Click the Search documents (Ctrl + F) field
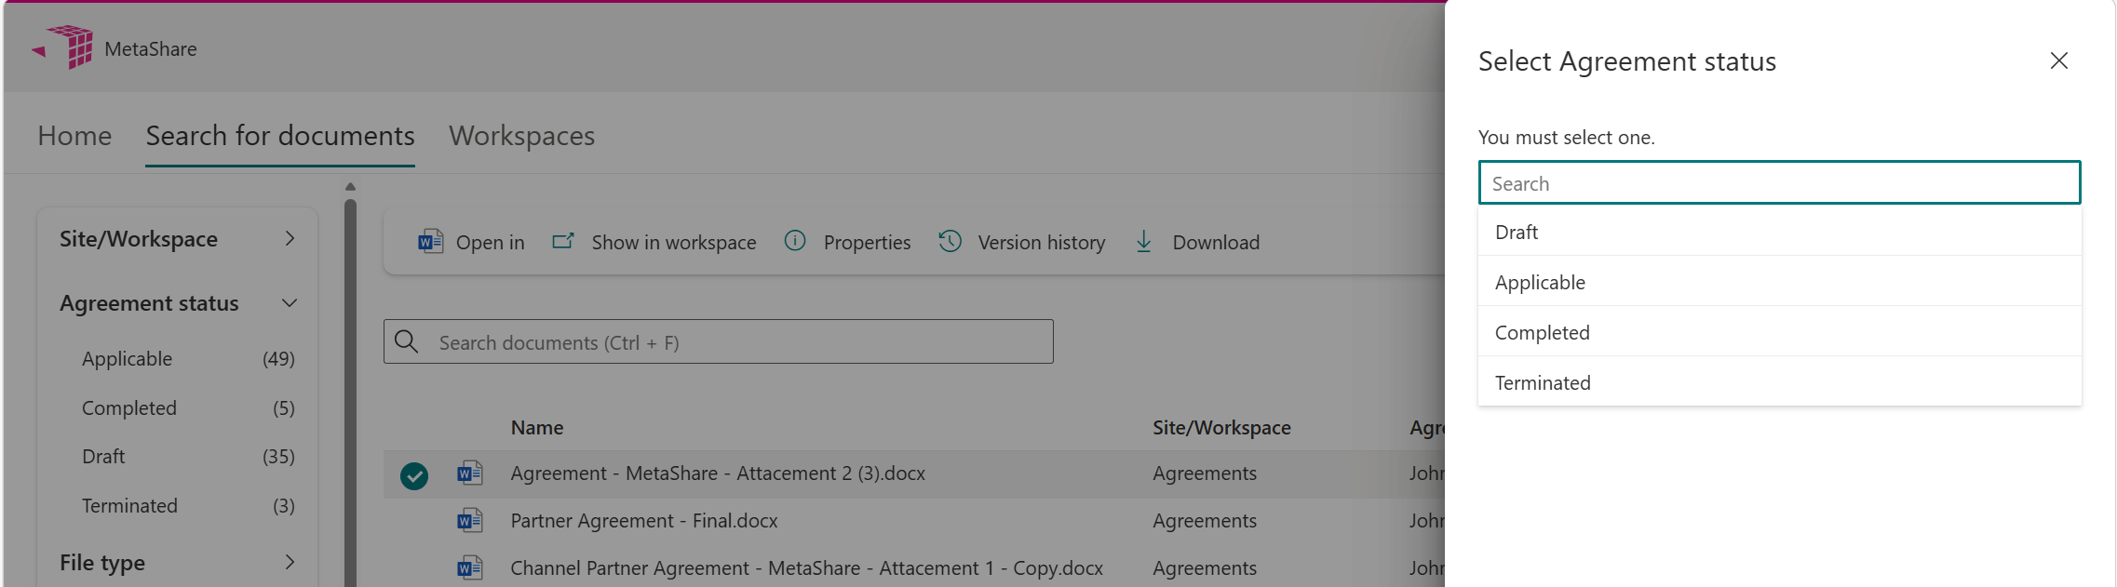2117x587 pixels. pyautogui.click(x=719, y=342)
